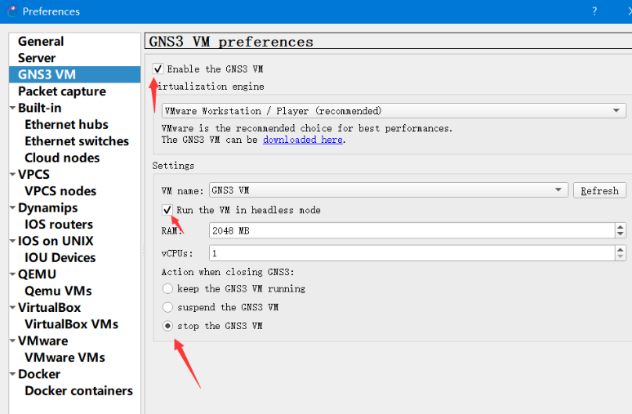
Task: Open VirtualBox VMs settings
Action: 71,324
